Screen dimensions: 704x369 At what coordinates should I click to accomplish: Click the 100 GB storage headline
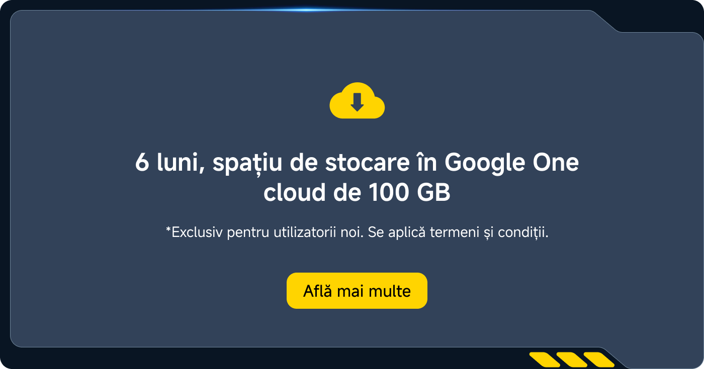[357, 177]
